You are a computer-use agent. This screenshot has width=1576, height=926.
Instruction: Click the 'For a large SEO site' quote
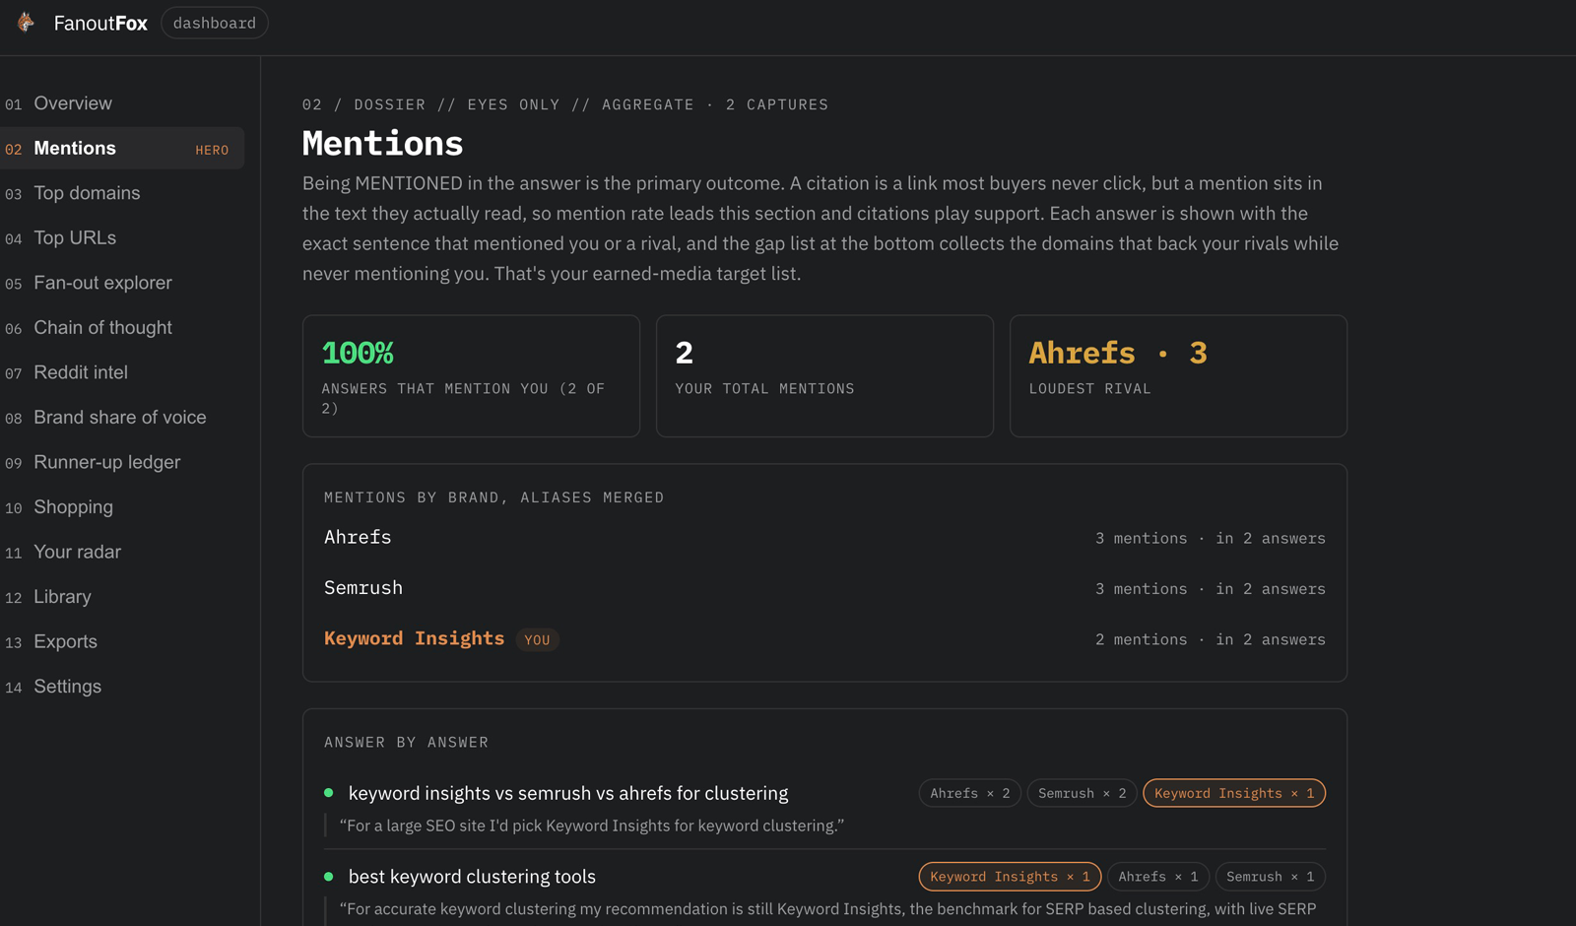pyautogui.click(x=592, y=826)
